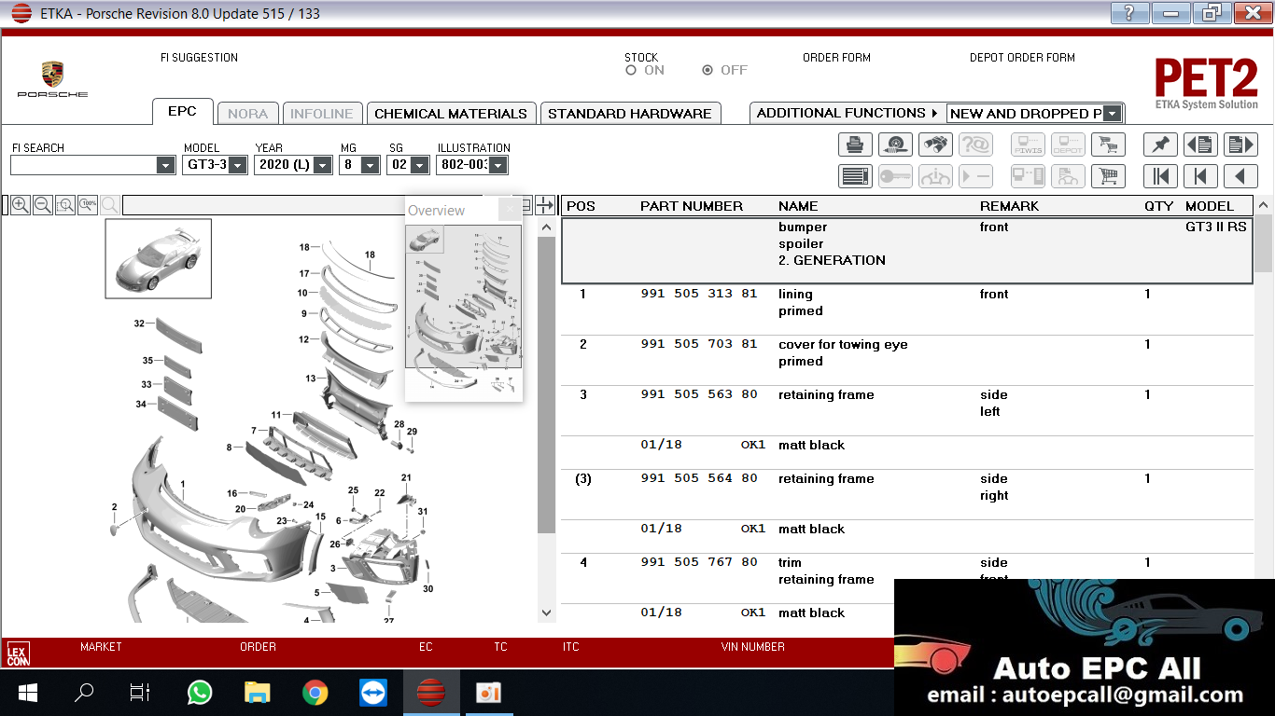Click the printer icon in the toolbar
1275x716 pixels.
point(855,145)
